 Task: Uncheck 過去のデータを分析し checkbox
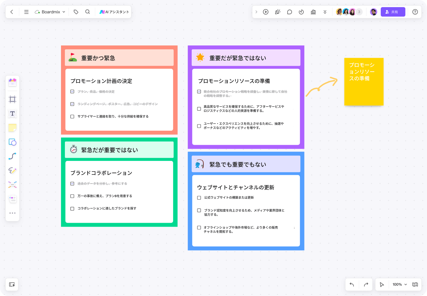72,183
